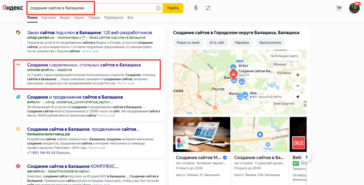Viewport: 364px width, 185px height.
Task: Click 'Компьютеры и IT' breadcrumb
Action: pos(71,38)
